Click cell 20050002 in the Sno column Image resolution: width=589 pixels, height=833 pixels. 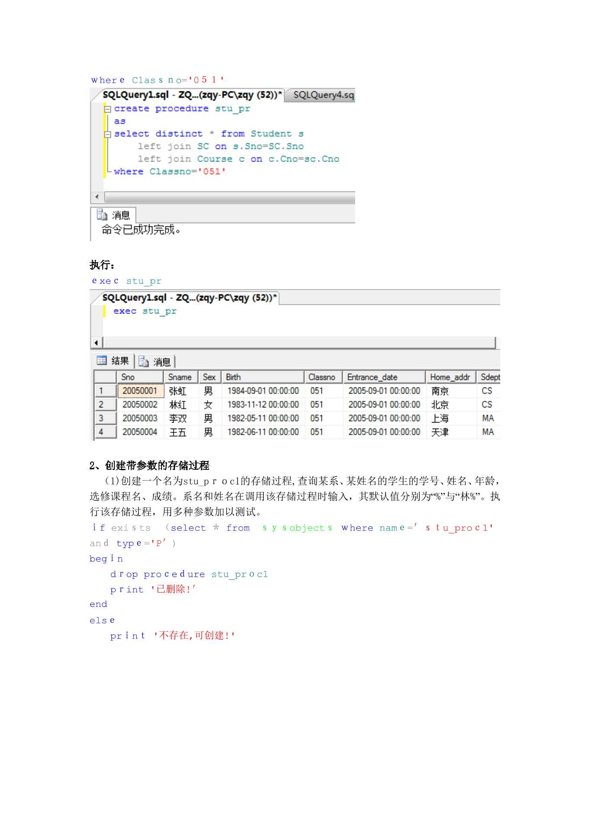click(x=141, y=405)
